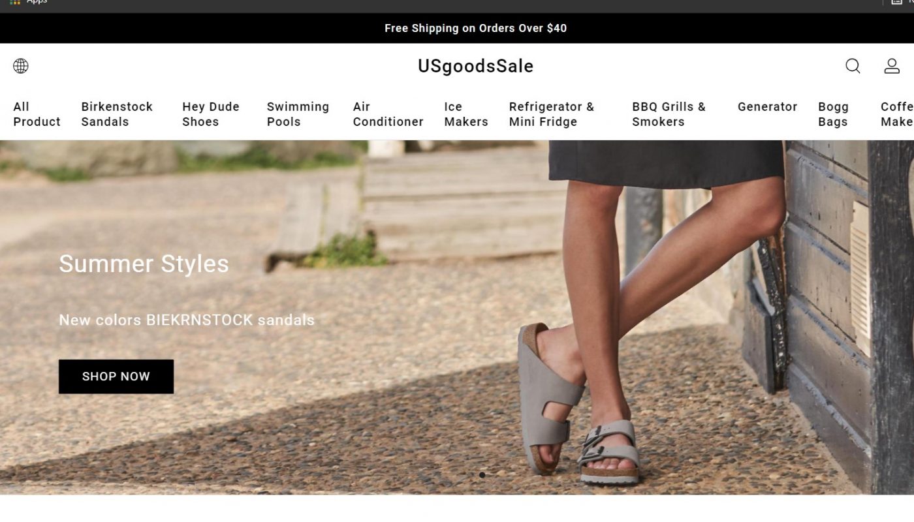914x522 pixels.
Task: Open the Apps grid icon in bookmarks bar
Action: pos(15,2)
